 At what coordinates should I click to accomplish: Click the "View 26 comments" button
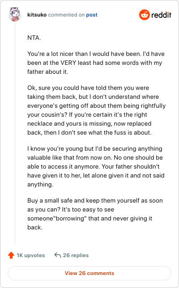89,273
